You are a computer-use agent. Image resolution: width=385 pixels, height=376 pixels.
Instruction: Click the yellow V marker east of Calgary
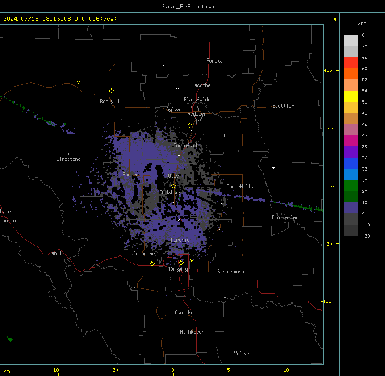point(192,261)
